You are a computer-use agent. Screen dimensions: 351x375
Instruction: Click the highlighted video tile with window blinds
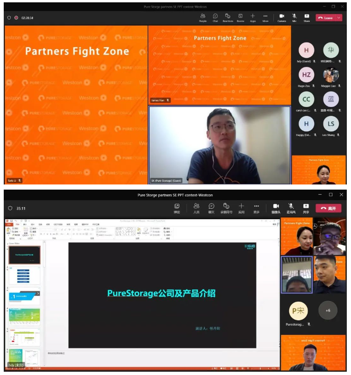pyautogui.click(x=297, y=275)
